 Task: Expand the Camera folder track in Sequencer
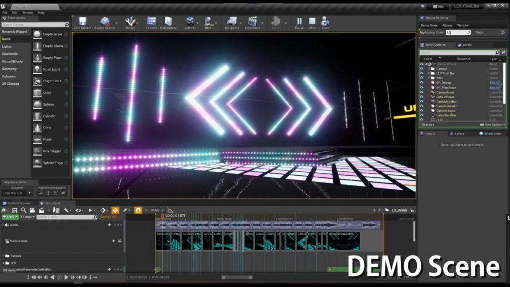[3, 256]
